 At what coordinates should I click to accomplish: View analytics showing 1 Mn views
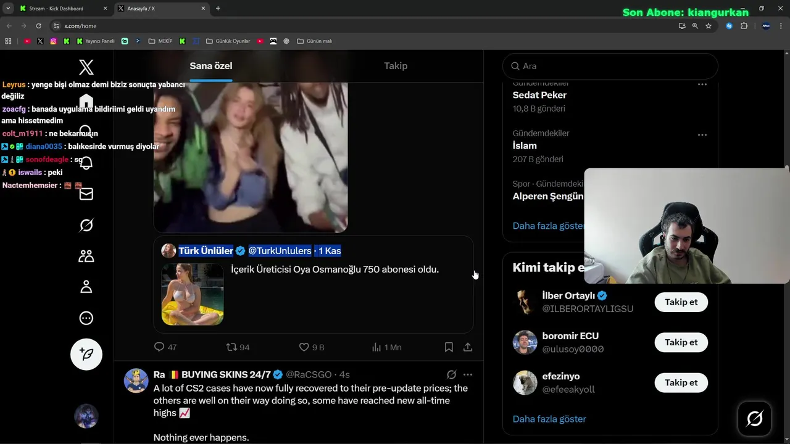click(x=386, y=347)
